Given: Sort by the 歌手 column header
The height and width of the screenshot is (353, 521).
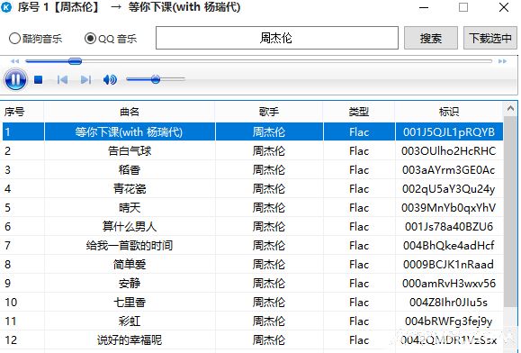Looking at the screenshot, I should (x=269, y=112).
